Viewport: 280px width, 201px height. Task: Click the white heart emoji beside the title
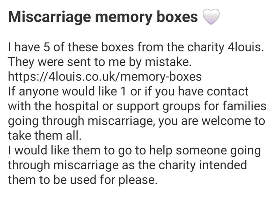(211, 17)
